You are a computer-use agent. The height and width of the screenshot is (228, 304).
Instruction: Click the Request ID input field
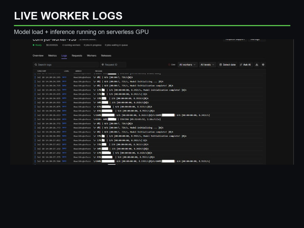click(113, 65)
